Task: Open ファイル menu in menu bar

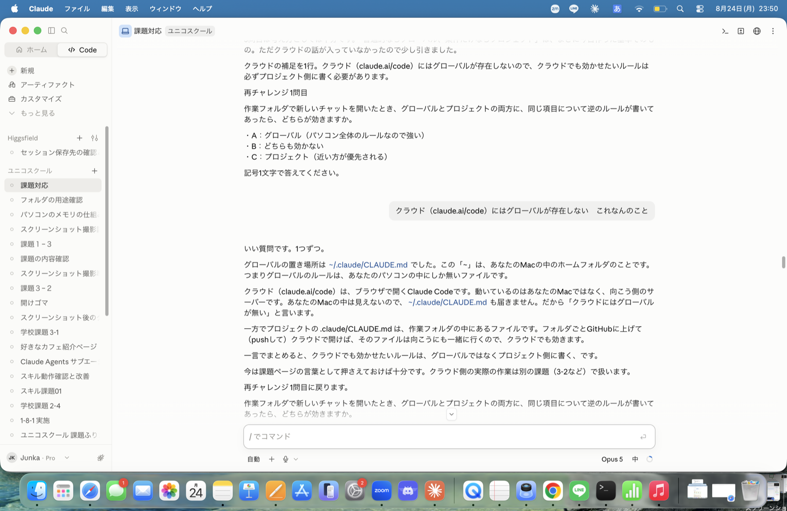Action: click(x=77, y=8)
